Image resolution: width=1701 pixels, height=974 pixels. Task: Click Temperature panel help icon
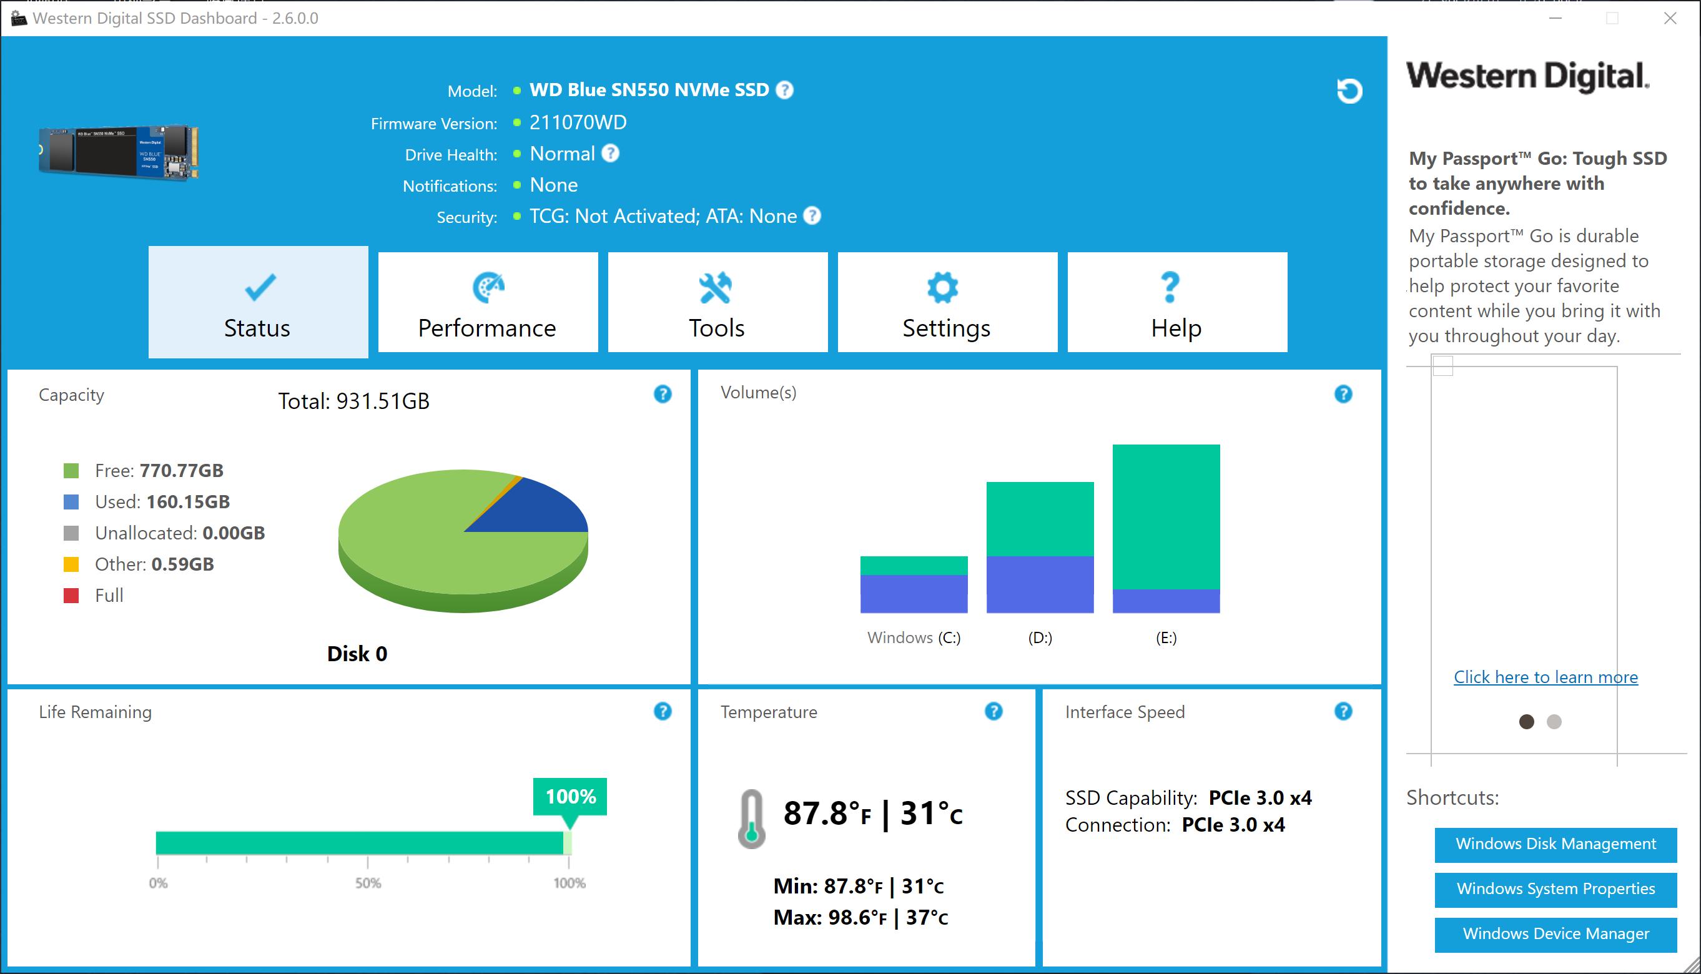click(x=993, y=711)
